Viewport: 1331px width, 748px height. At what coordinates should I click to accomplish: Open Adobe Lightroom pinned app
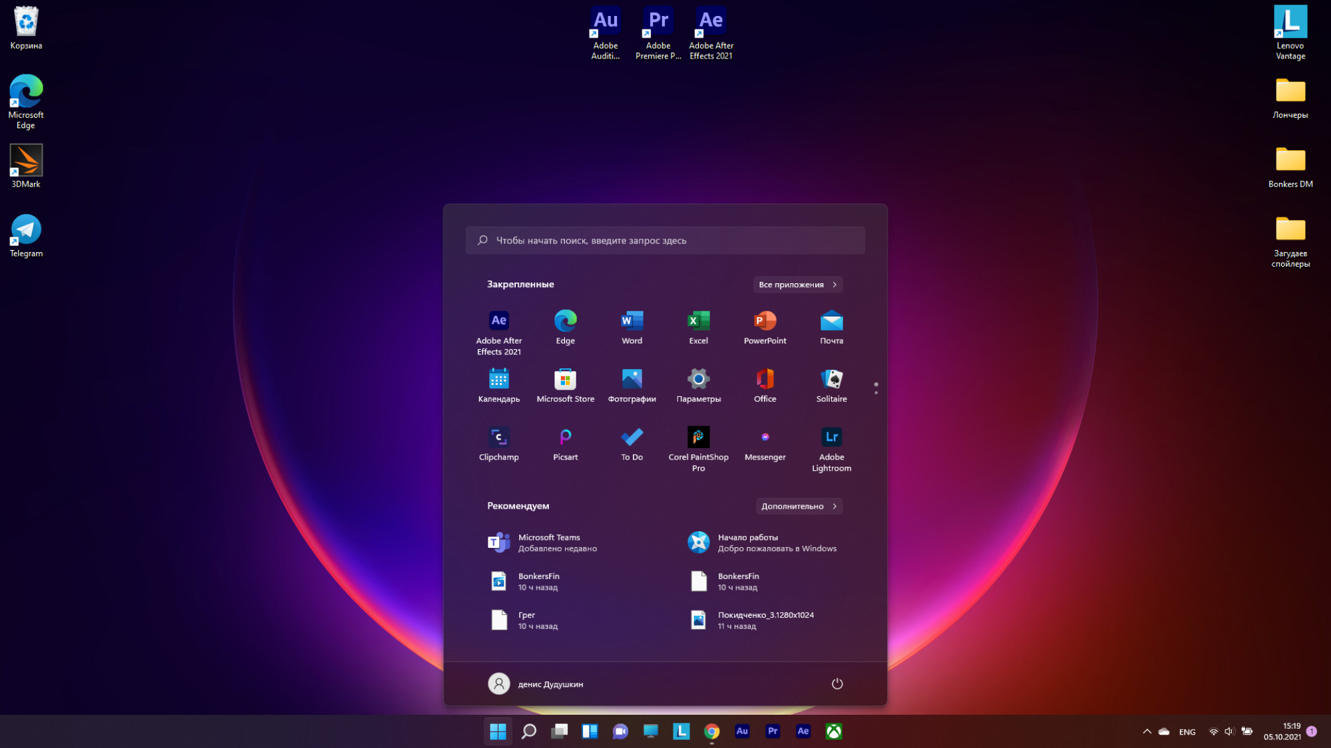(x=831, y=449)
